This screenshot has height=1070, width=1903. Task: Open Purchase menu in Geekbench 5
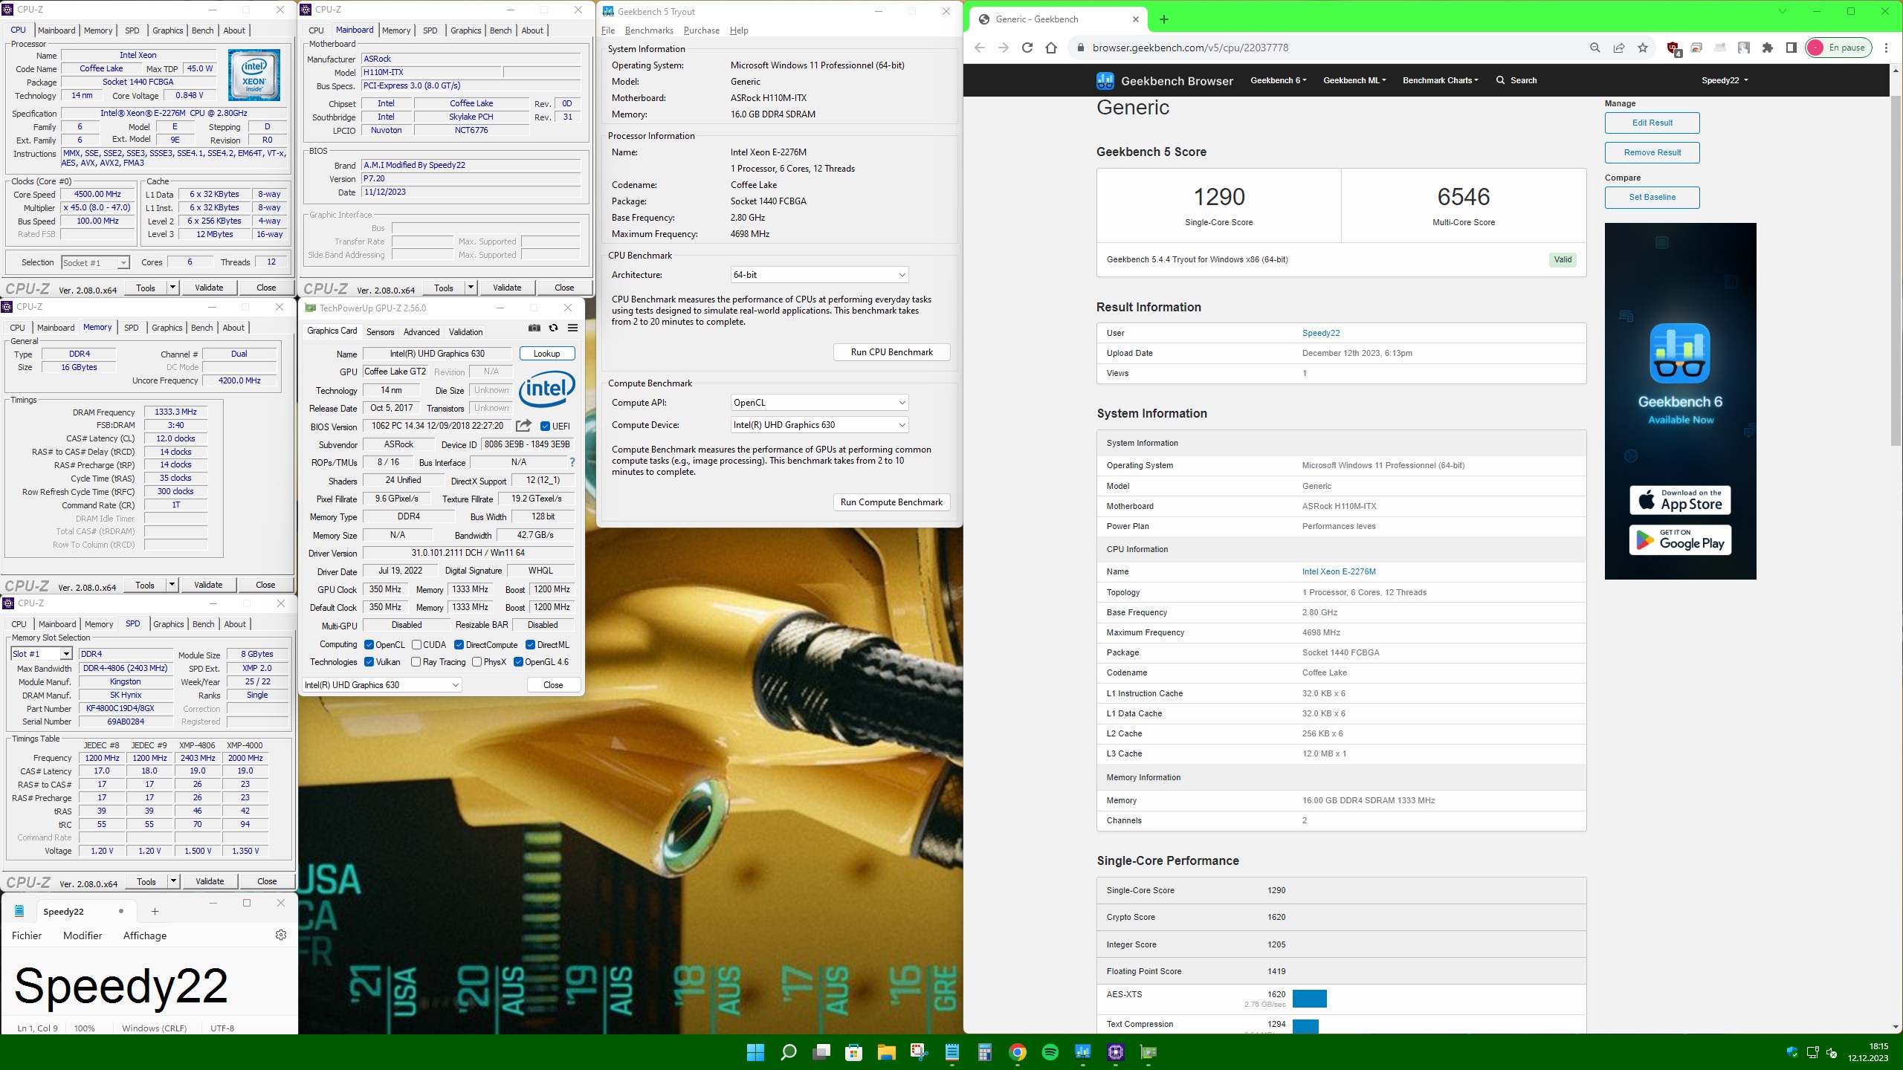click(x=701, y=30)
